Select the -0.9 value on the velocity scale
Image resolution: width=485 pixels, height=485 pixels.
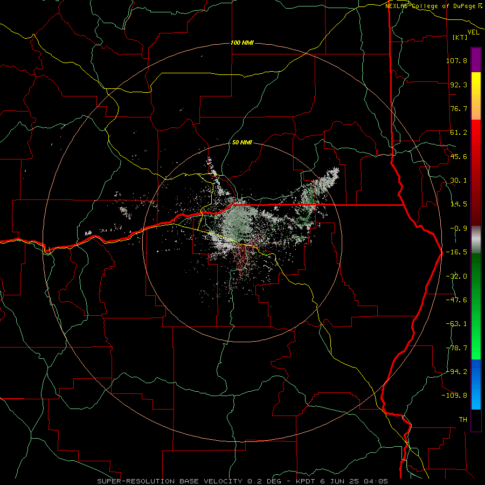(459, 228)
